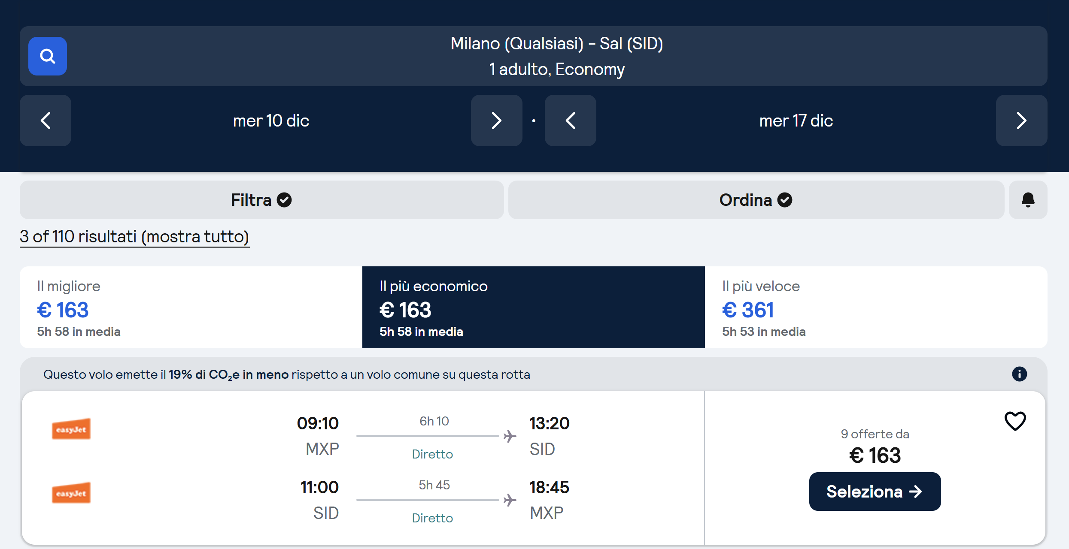1069x549 pixels.
Task: Show all 110 risultati link
Action: (x=134, y=237)
